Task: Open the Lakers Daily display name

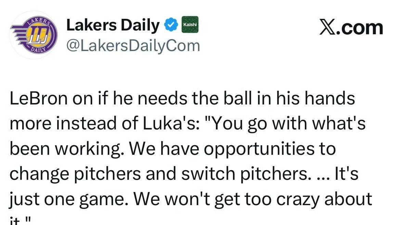Action: pyautogui.click(x=113, y=25)
